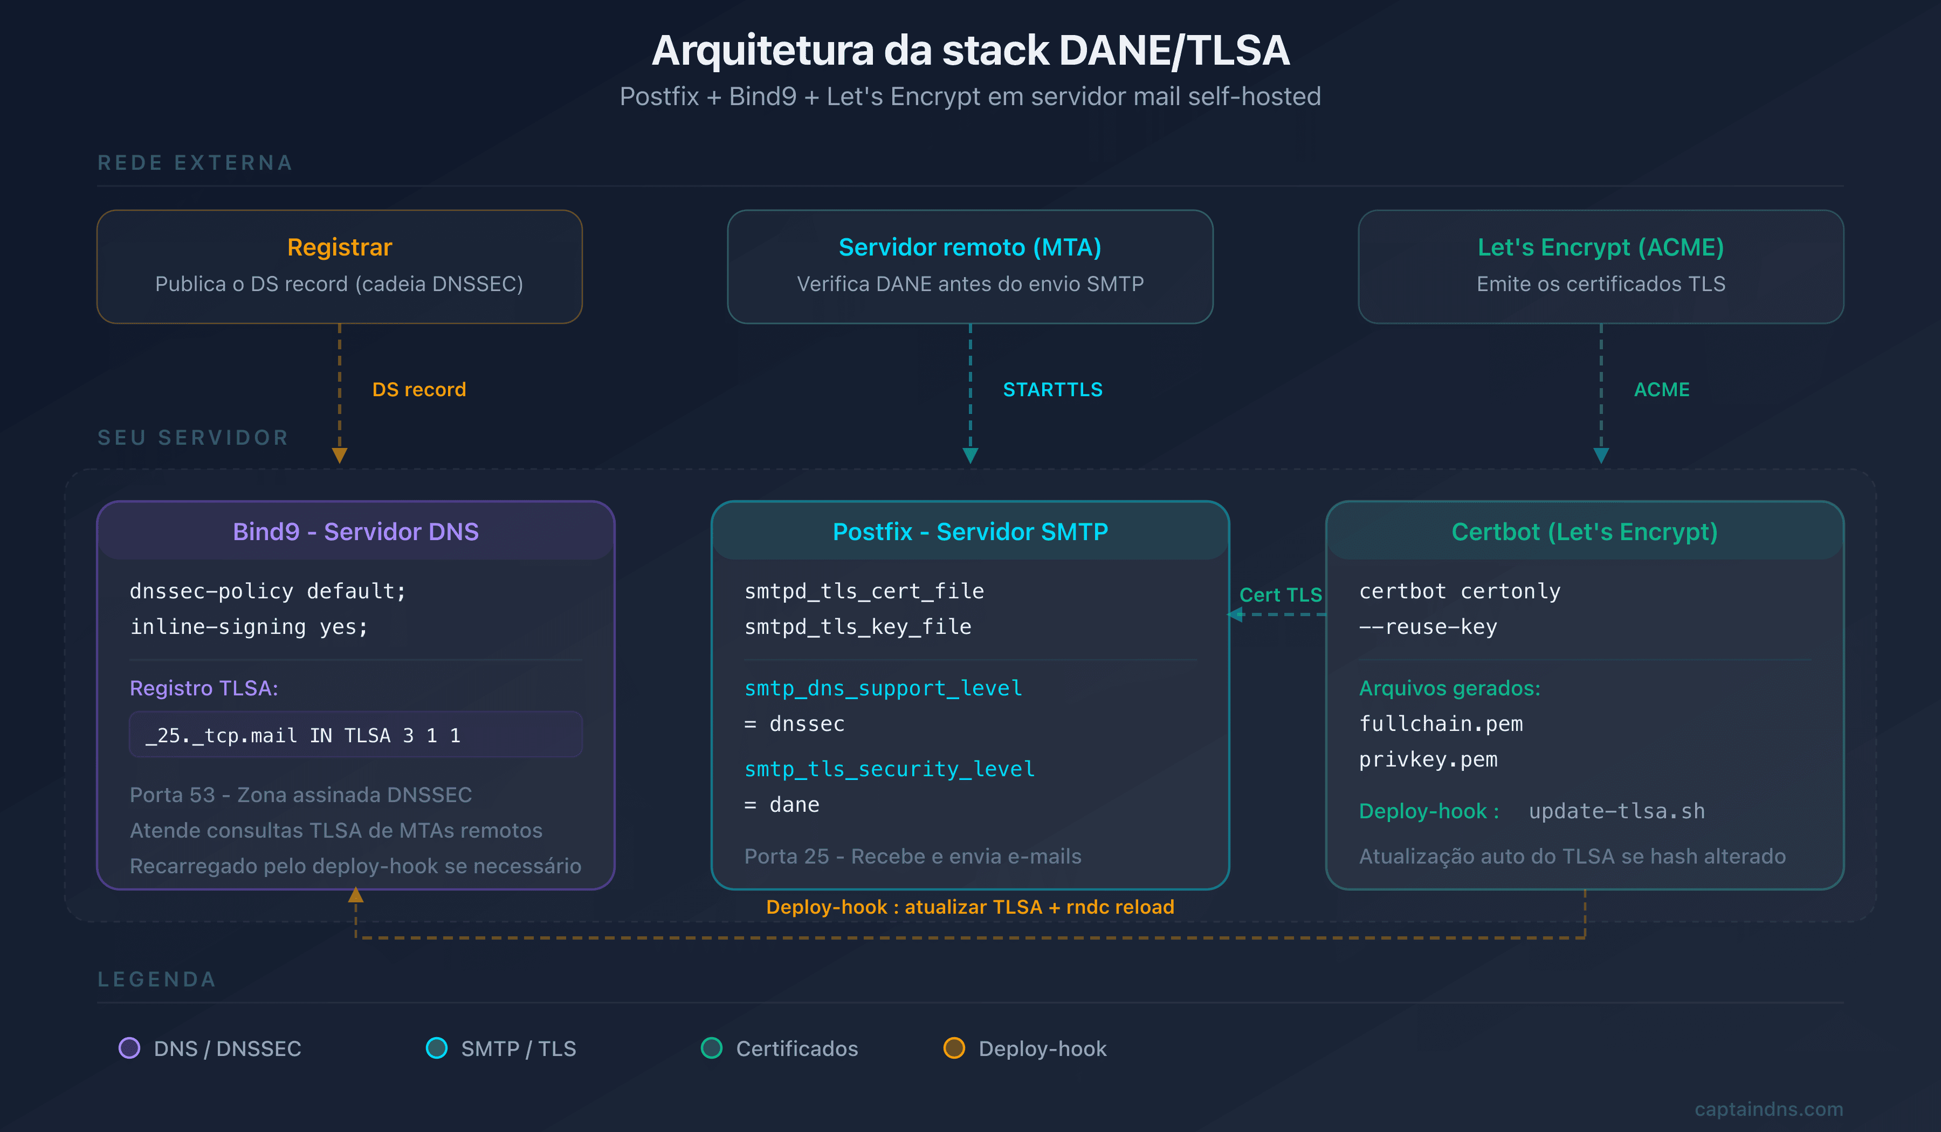The width and height of the screenshot is (1941, 1132).
Task: Click the 'Arquitetura da stack DANE/TLSA' title
Action: click(x=970, y=50)
